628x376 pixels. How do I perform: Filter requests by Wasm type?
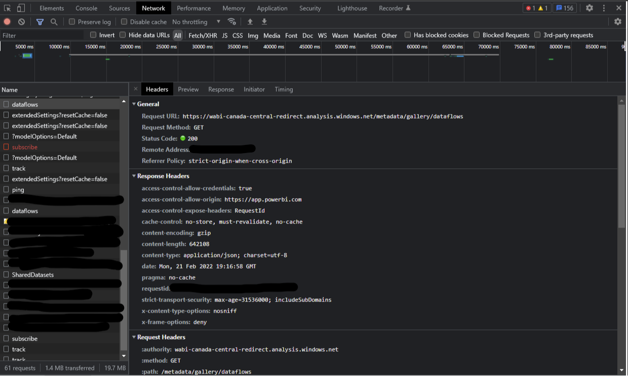pyautogui.click(x=340, y=35)
